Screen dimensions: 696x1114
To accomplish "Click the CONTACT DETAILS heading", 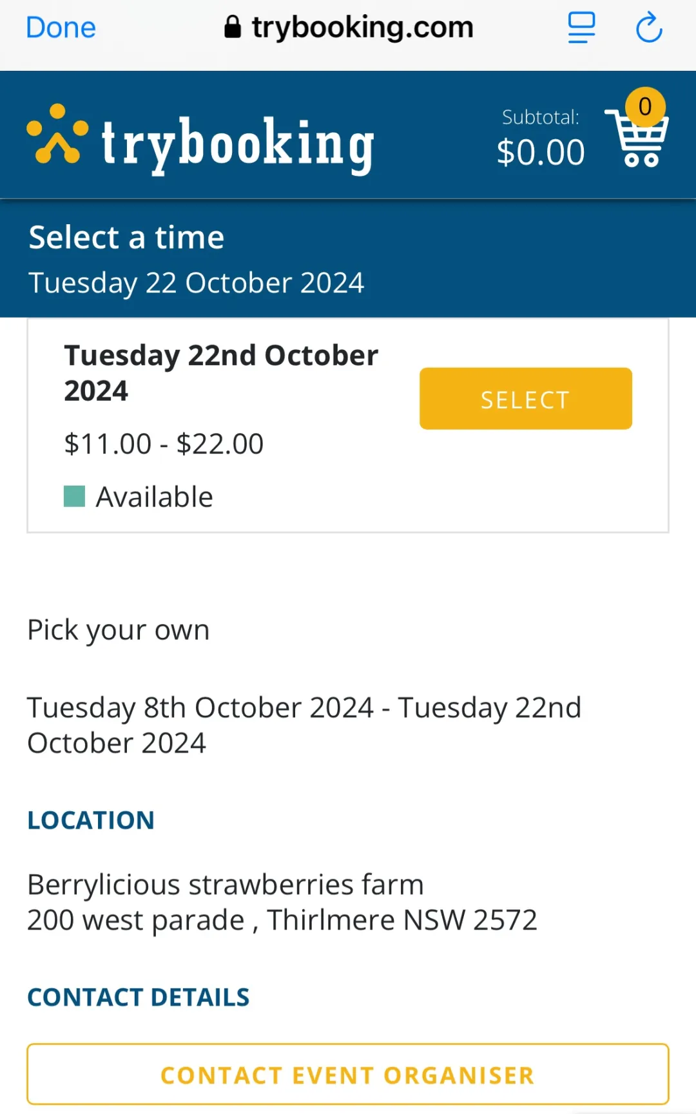I will point(139,997).
